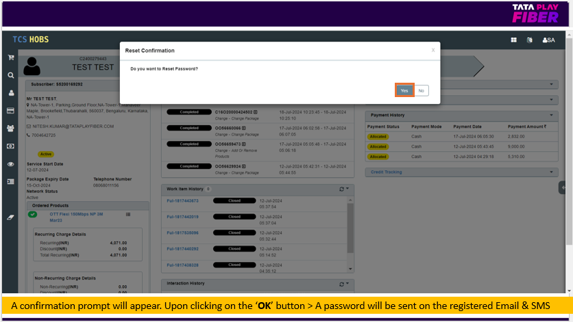Click email NITESH.KUMAR@TATAPLAYFIBER.COM

(x=73, y=126)
